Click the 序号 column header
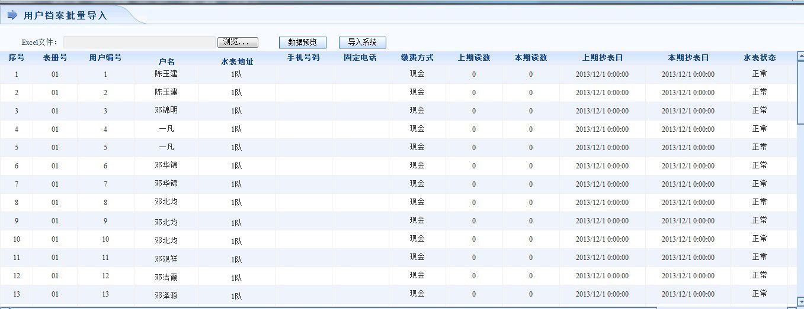The image size is (804, 309). click(x=17, y=58)
